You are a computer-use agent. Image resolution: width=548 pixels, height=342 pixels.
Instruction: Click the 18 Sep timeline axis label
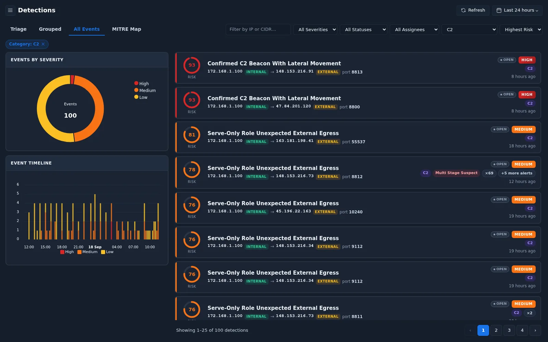[x=95, y=247]
